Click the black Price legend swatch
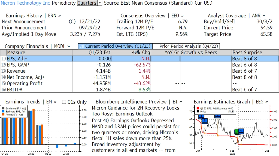 point(198,112)
